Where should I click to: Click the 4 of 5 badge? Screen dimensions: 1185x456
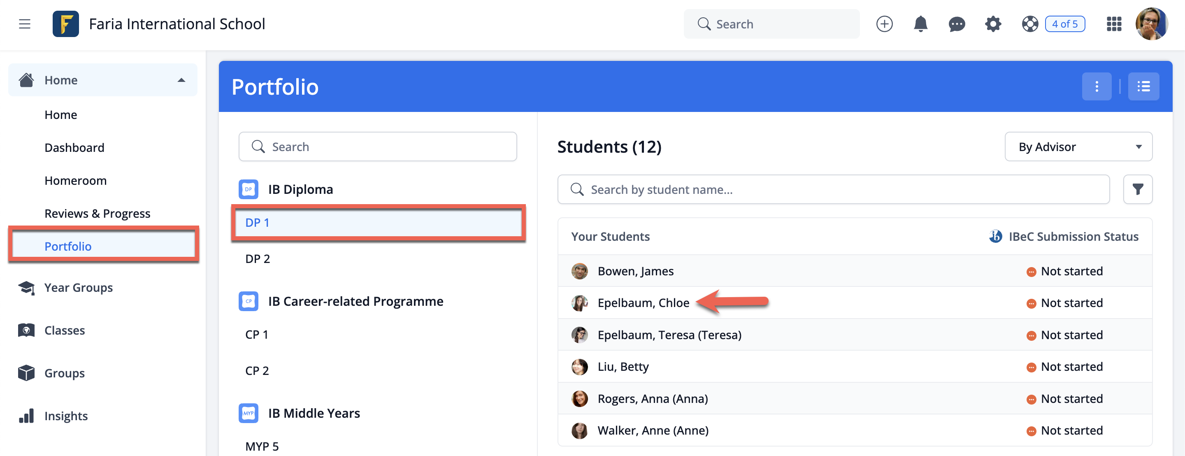point(1064,24)
